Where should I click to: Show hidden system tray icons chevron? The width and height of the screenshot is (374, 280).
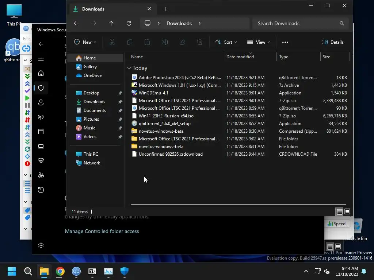306,271
